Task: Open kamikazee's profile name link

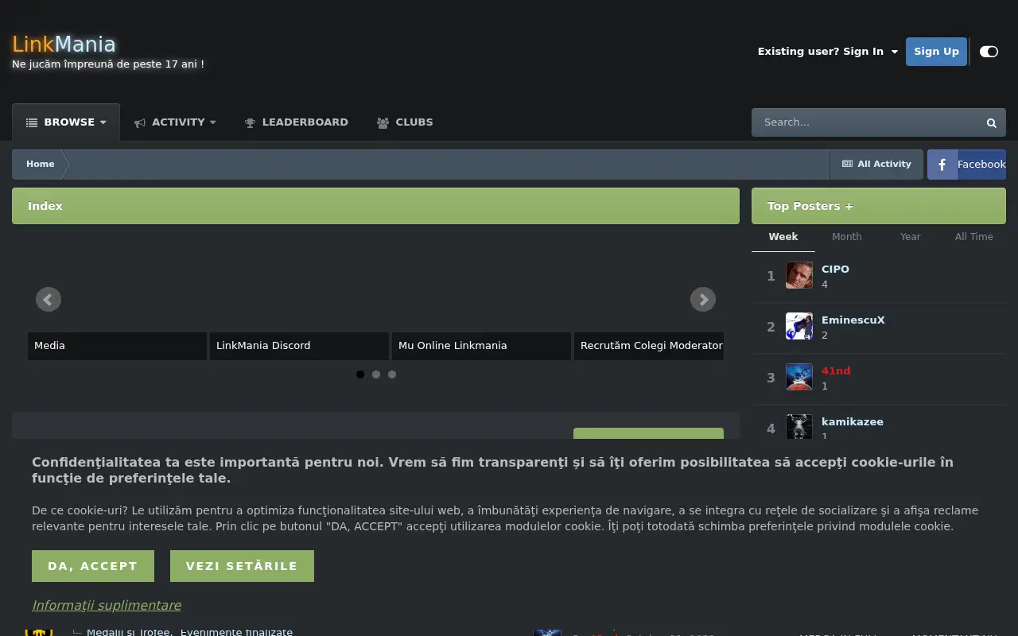Action: click(853, 422)
